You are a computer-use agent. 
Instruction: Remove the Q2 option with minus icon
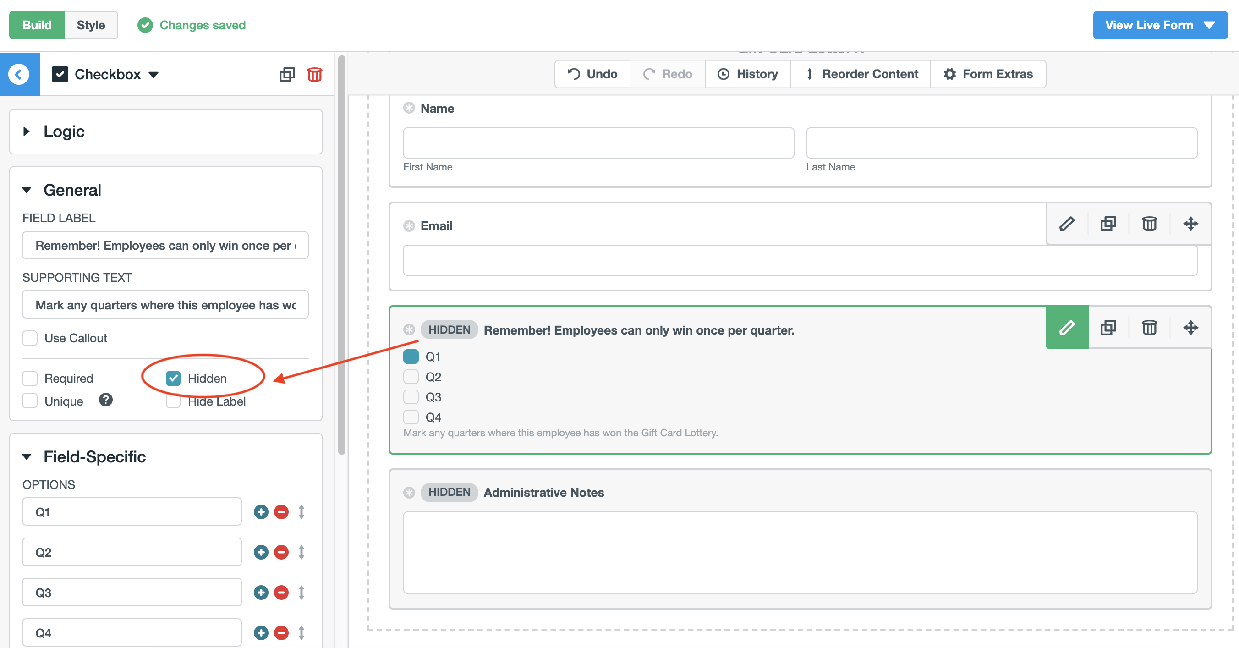click(281, 552)
